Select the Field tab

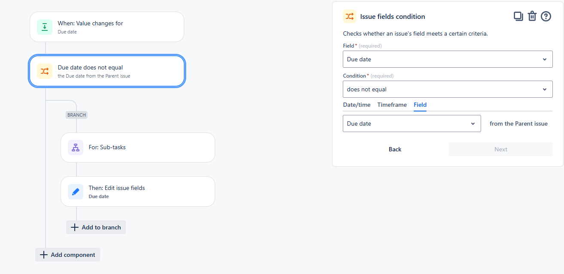(x=420, y=105)
